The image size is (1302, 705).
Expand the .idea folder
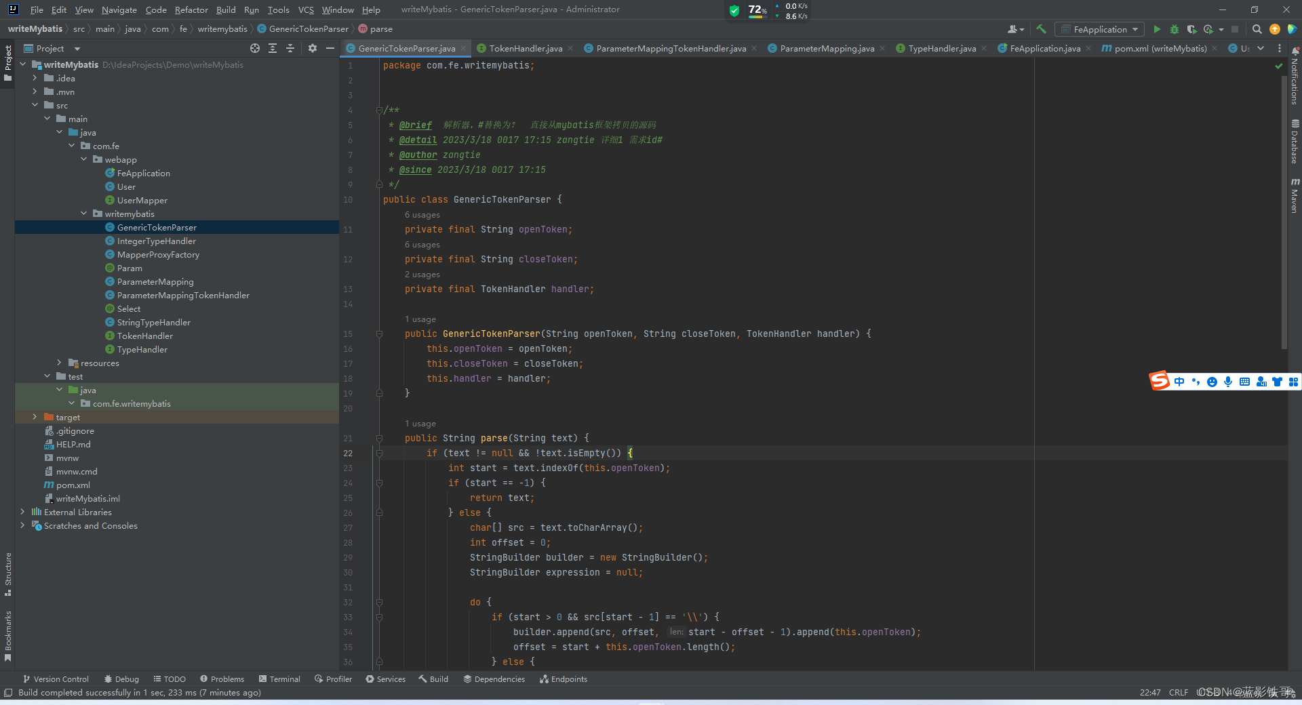[x=35, y=78]
